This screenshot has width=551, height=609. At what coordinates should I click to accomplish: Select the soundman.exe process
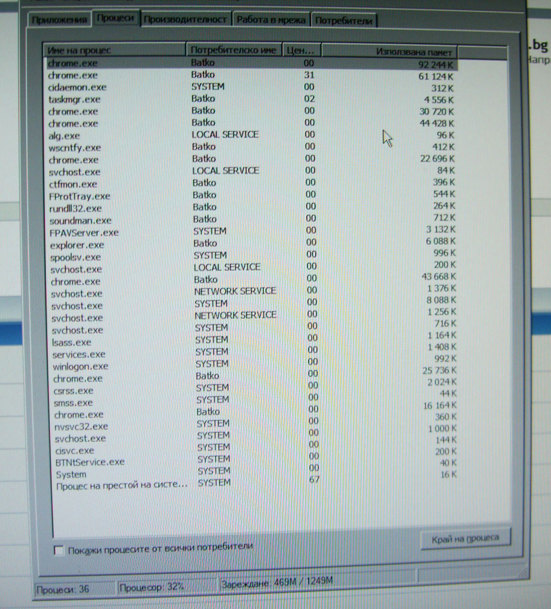[80, 220]
